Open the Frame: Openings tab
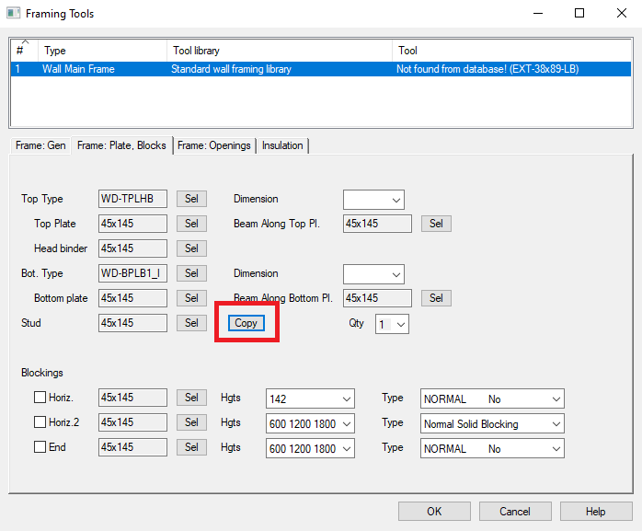Screen dimensions: 642x531 [x=213, y=145]
